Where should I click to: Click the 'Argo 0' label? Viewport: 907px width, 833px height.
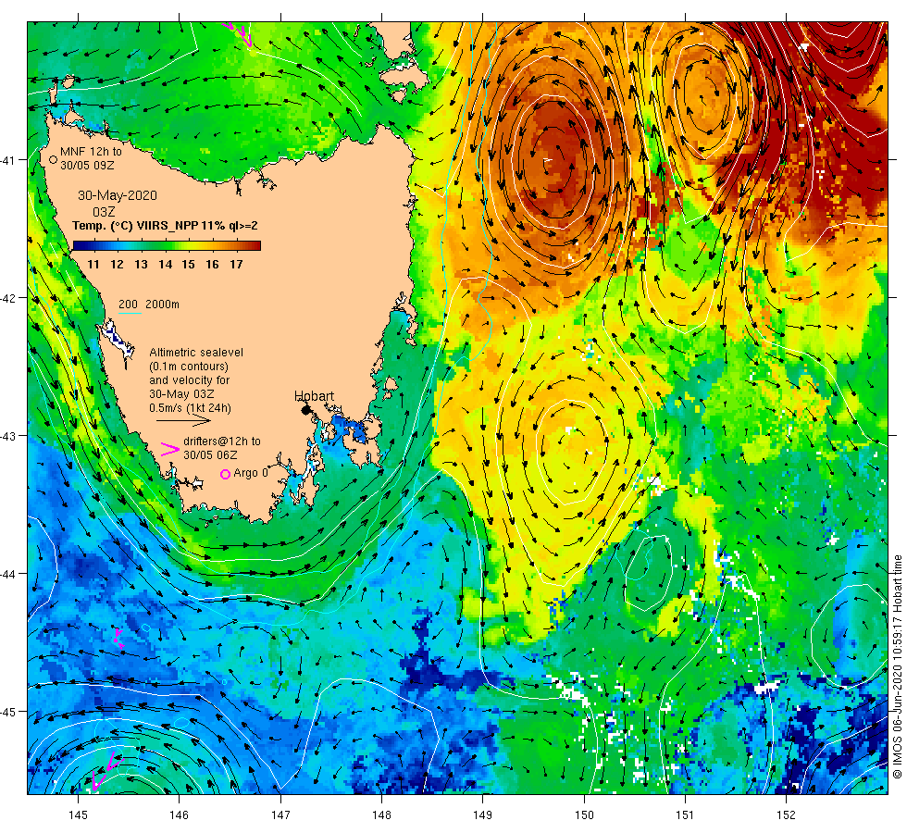[251, 473]
